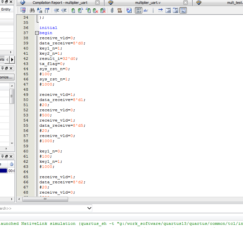The image size is (243, 228).
Task: Click the paperclip Insert File icon
Action: [x=112, y=10]
